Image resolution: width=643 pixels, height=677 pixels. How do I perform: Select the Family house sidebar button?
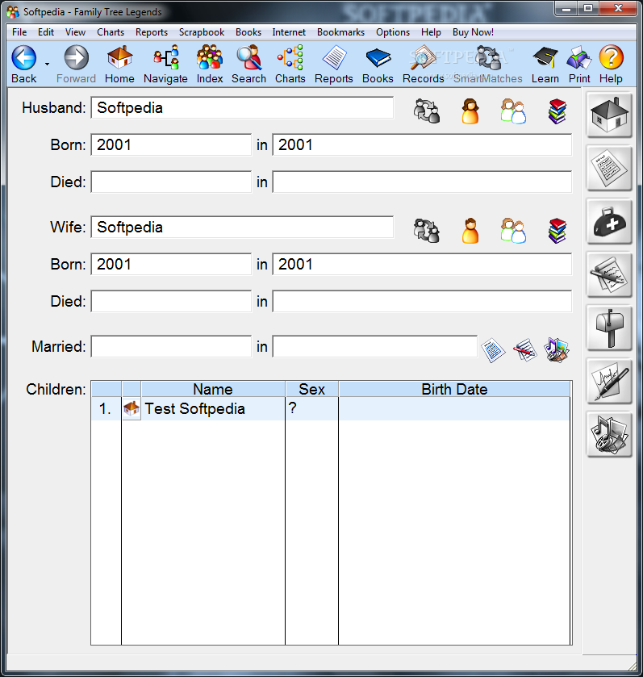click(609, 115)
